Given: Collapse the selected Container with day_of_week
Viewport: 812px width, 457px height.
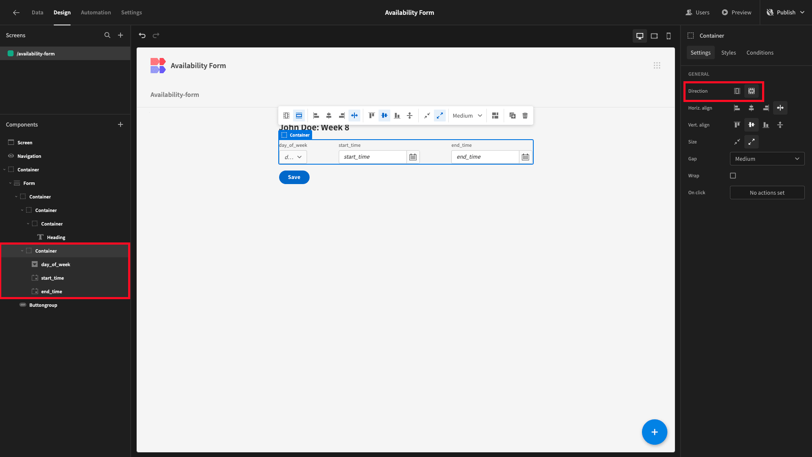Looking at the screenshot, I should (22, 251).
